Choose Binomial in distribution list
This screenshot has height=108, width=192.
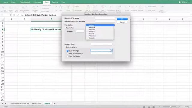[100, 31]
